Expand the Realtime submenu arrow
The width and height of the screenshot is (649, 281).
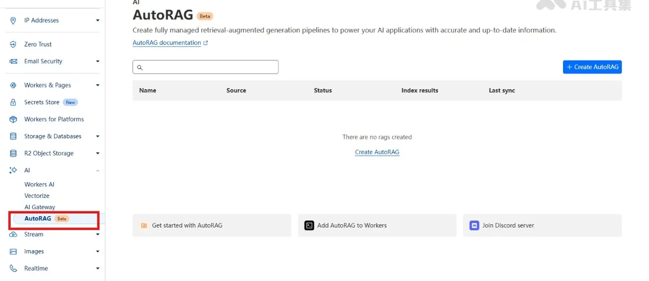pyautogui.click(x=98, y=269)
